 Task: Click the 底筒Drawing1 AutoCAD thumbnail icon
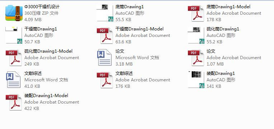[105, 13]
